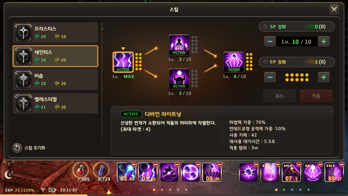
Task: Use the blue mana potion
Action: tap(101, 170)
